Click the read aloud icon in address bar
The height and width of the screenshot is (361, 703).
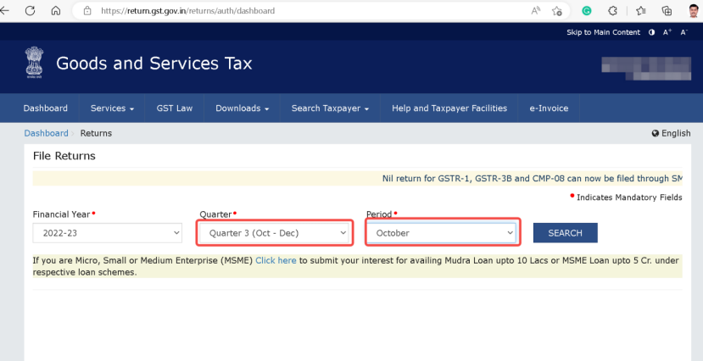[536, 11]
